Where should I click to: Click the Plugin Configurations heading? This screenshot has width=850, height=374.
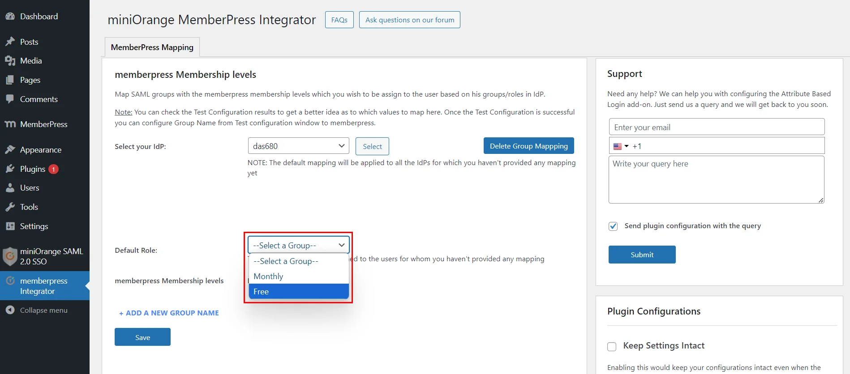point(654,311)
